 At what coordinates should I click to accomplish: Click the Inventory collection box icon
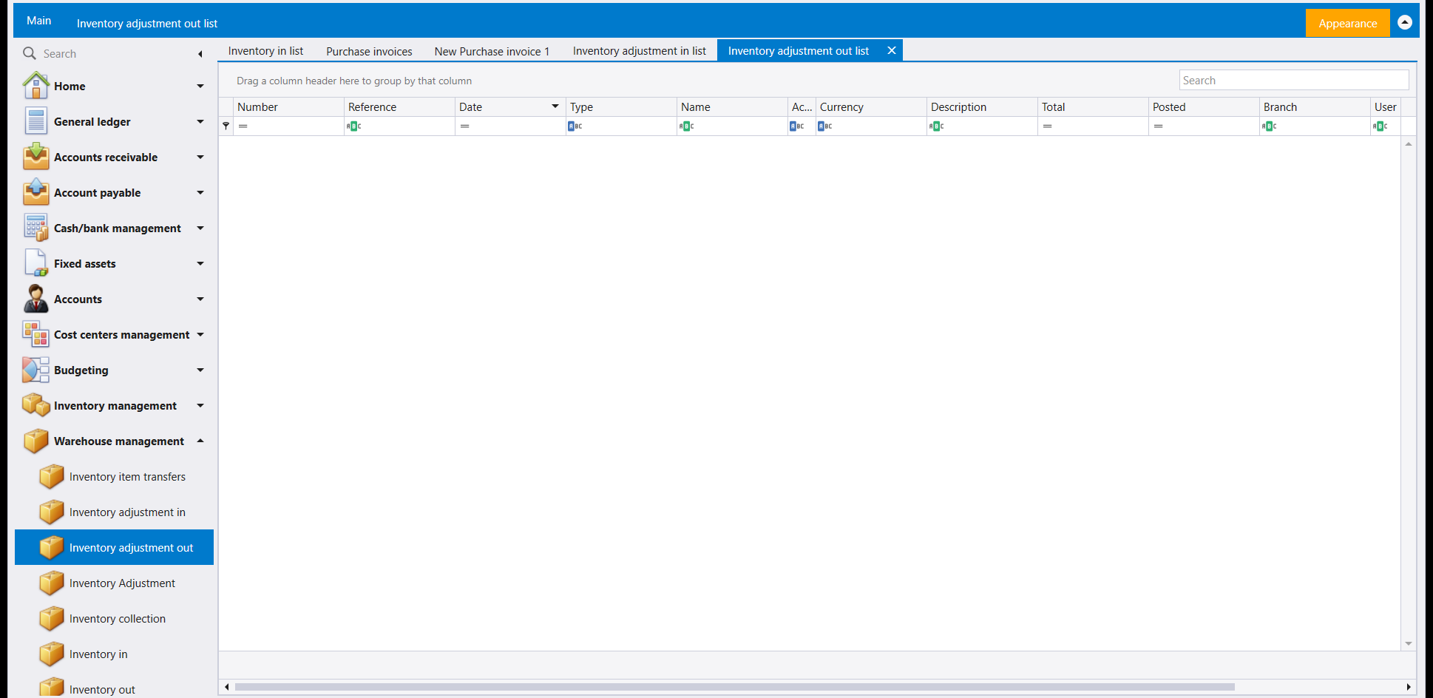(x=51, y=618)
